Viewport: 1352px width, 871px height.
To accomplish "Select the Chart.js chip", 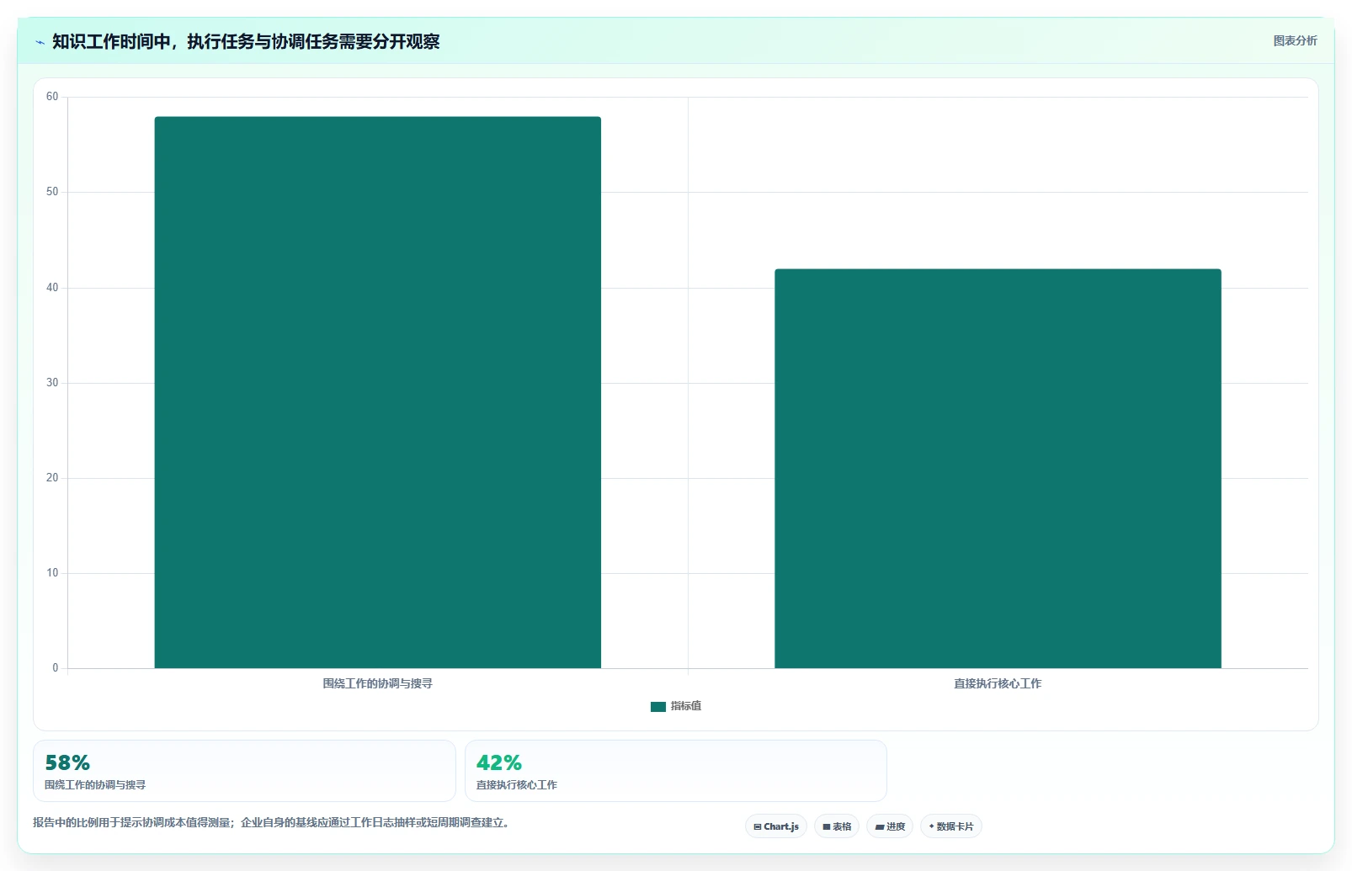I will [776, 826].
